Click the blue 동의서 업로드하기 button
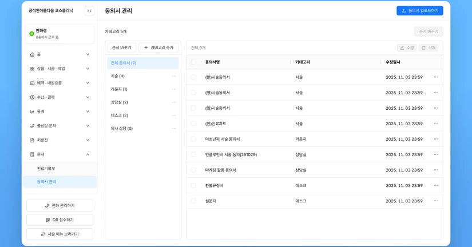 419,10
